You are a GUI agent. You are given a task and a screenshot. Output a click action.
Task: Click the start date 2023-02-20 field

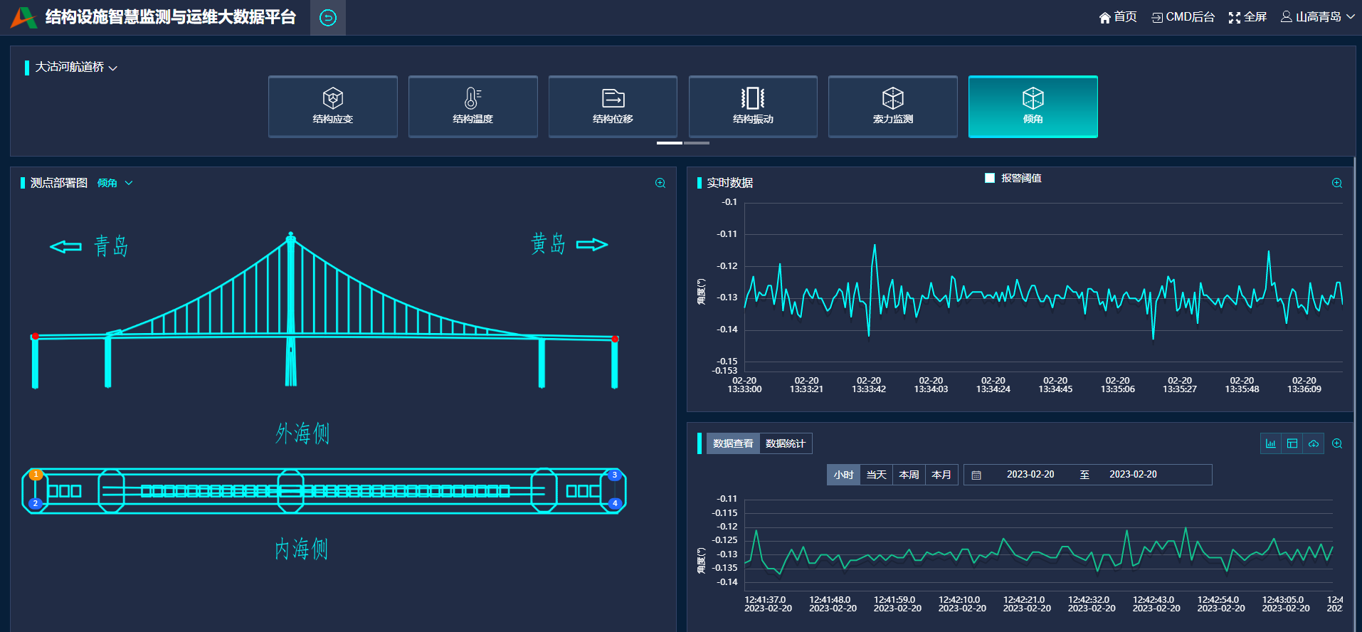pyautogui.click(x=1030, y=475)
